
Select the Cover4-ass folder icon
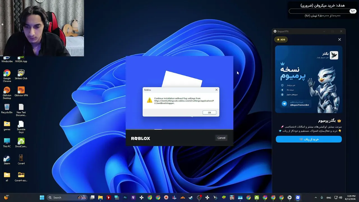[x=21, y=177]
